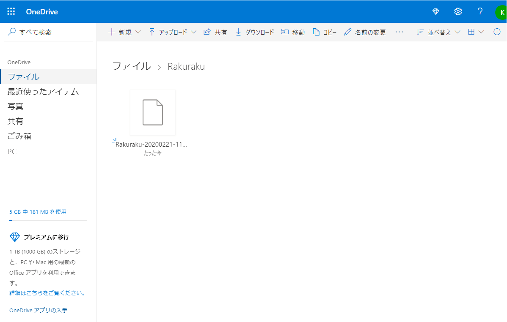Click the ファイル breadcrumb link

[131, 66]
